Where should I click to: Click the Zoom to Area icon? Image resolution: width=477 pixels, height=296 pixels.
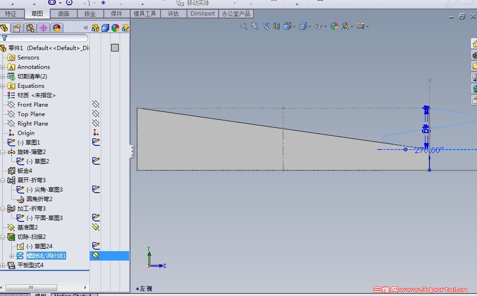pyautogui.click(x=255, y=26)
